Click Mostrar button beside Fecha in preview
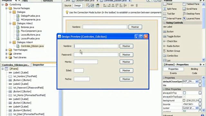The width and height of the screenshot is (206, 116). [126, 79]
